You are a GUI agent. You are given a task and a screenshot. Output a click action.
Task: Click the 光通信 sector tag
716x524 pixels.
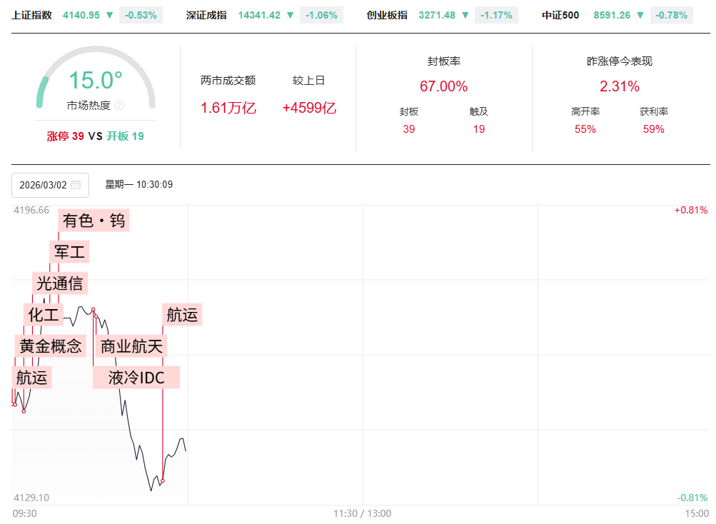[x=60, y=283]
